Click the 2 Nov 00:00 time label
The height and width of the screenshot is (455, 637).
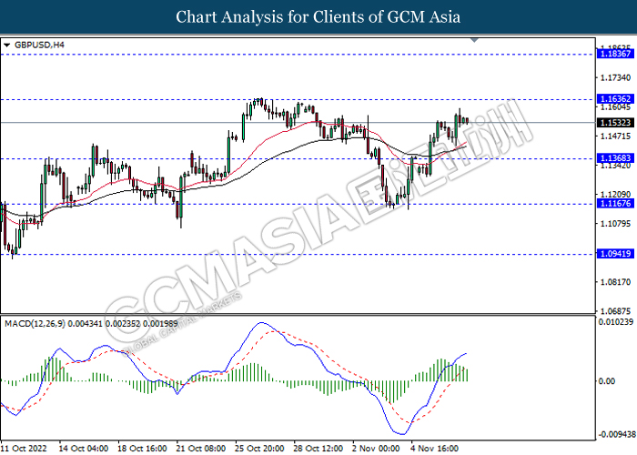[x=376, y=448]
